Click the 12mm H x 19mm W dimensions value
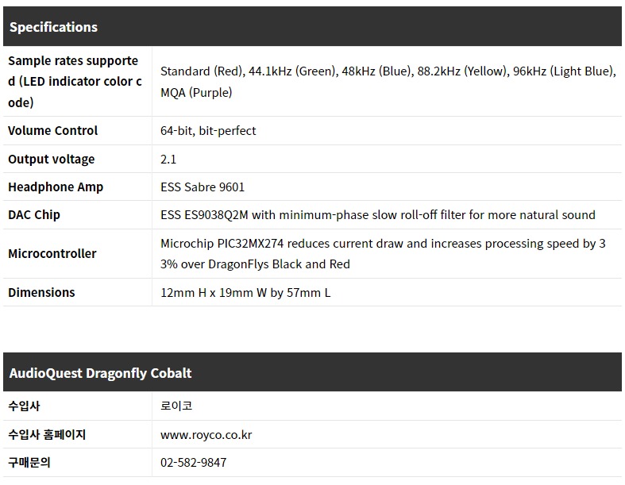Image resolution: width=625 pixels, height=485 pixels. (245, 292)
